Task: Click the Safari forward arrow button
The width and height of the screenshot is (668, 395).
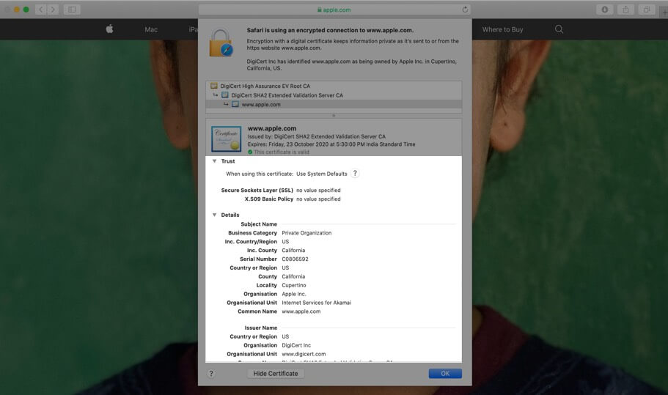Action: (53, 10)
